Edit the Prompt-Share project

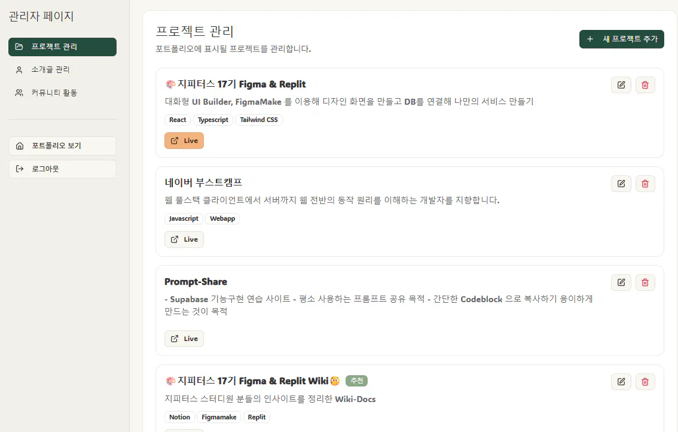tap(621, 282)
